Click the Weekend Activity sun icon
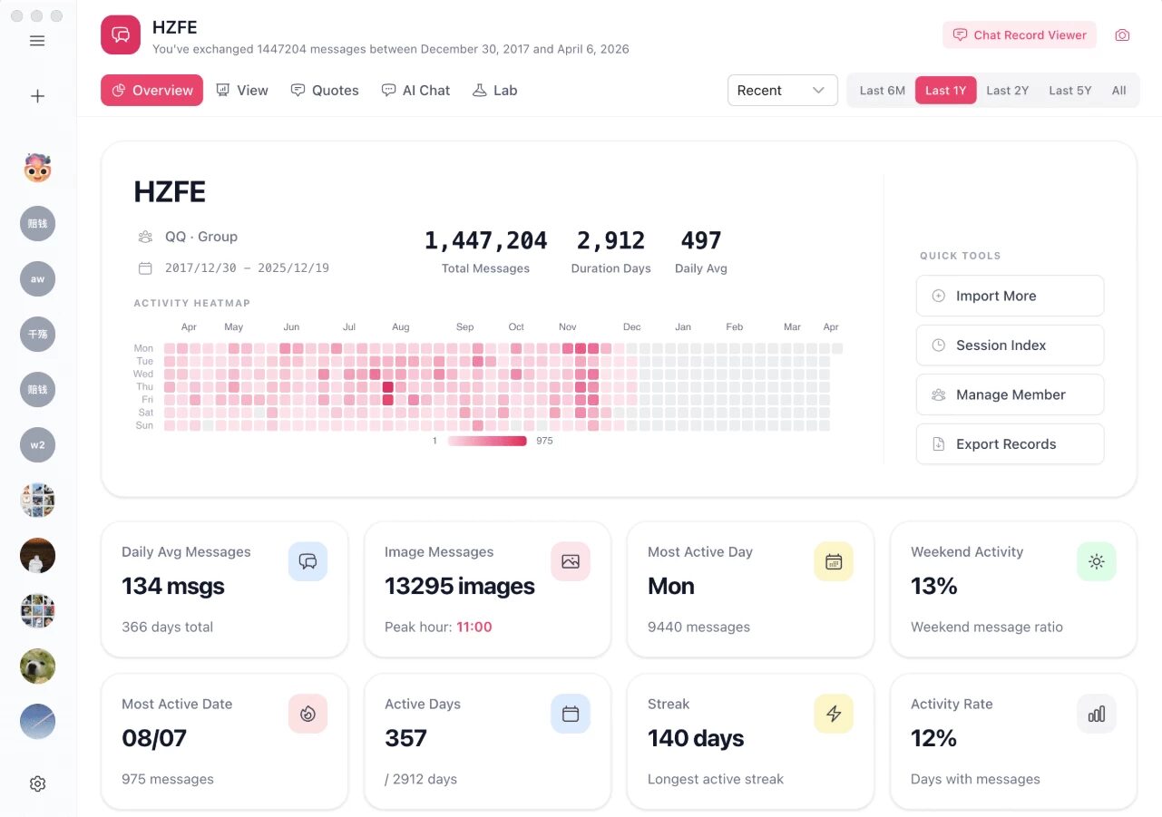This screenshot has height=817, width=1162. [1097, 561]
